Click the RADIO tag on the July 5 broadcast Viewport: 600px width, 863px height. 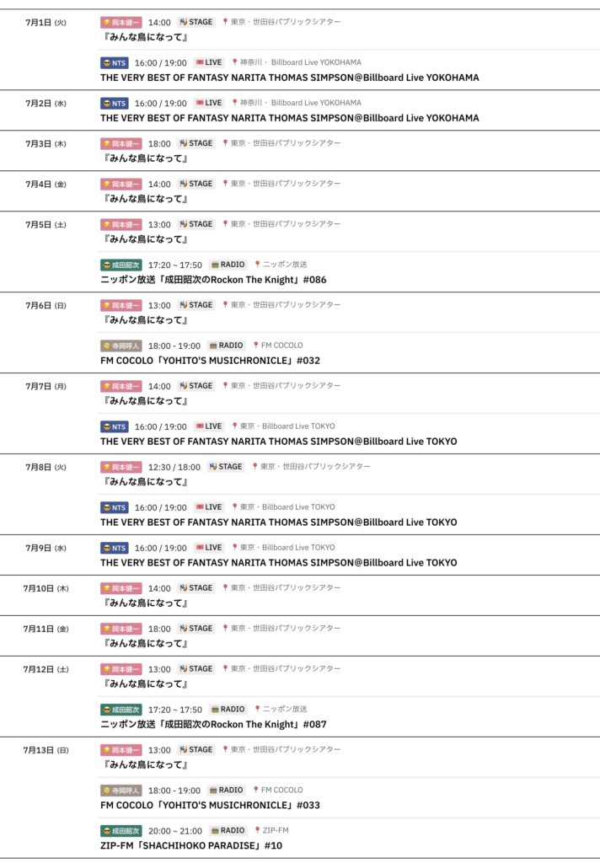[228, 265]
